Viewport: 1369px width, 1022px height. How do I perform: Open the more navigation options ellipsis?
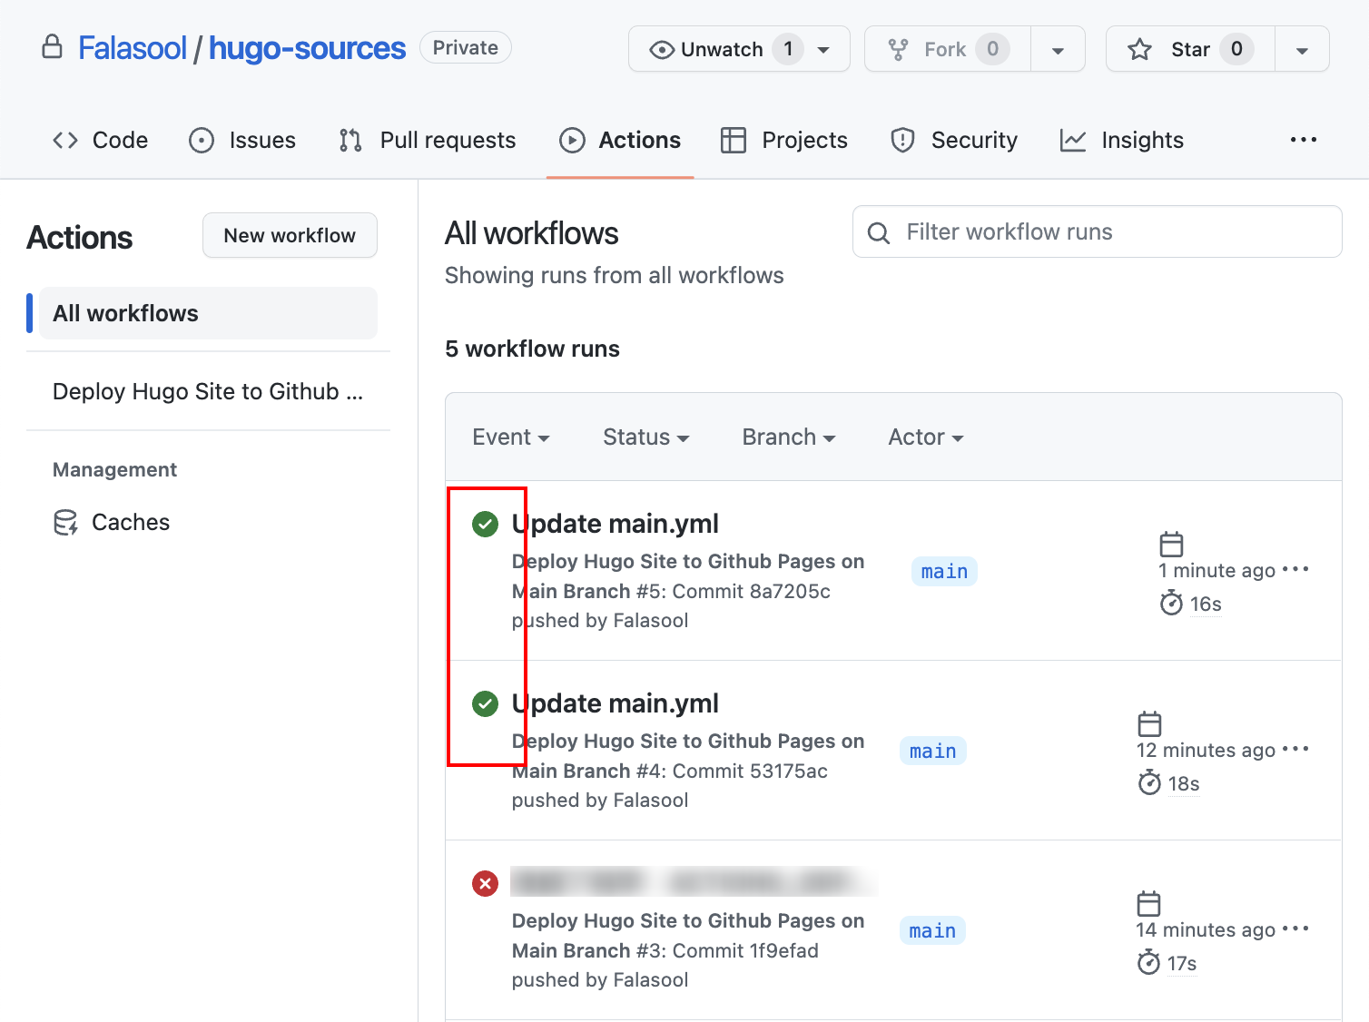(1303, 140)
